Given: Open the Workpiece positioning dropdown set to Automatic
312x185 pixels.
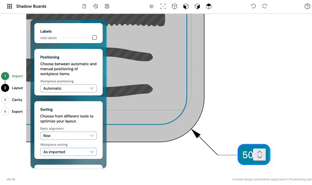Looking at the screenshot, I should click(69, 89).
